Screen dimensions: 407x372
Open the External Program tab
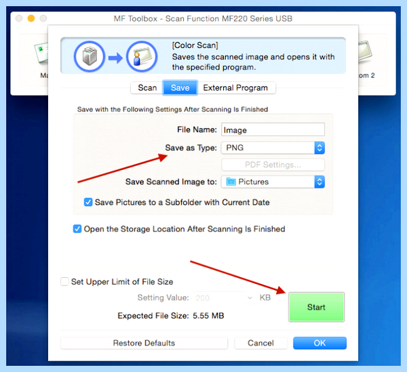coord(235,88)
